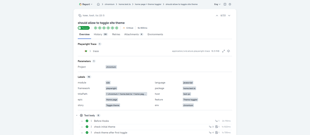Click home.test.ts breadcrumb link
310x135 pixels.
(x=125, y=4)
